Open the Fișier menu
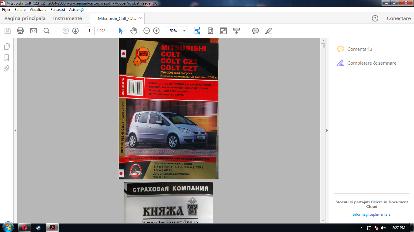This screenshot has width=414, height=232. 6,10
